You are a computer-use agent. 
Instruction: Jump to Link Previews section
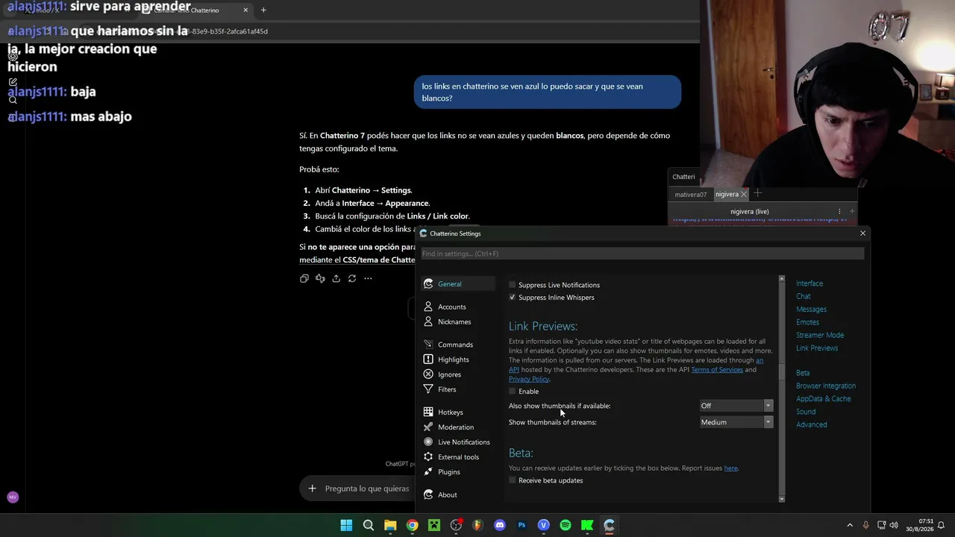coord(817,348)
